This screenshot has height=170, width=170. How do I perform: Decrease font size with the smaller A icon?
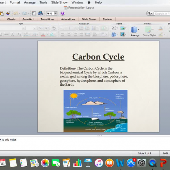[47, 28]
